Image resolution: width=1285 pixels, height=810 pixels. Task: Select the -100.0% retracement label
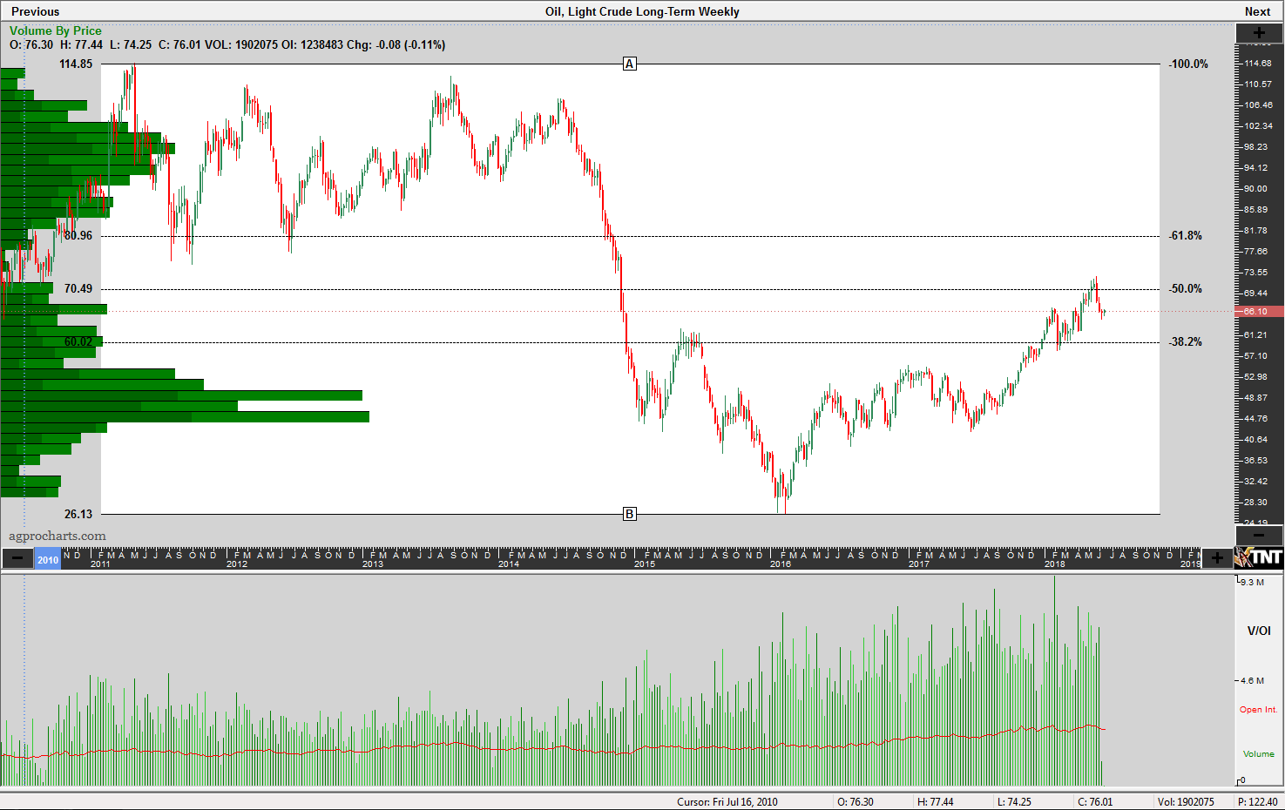[1189, 64]
